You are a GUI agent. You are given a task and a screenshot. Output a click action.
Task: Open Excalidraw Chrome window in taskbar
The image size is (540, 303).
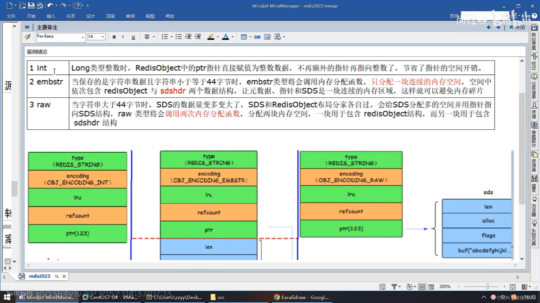301,297
